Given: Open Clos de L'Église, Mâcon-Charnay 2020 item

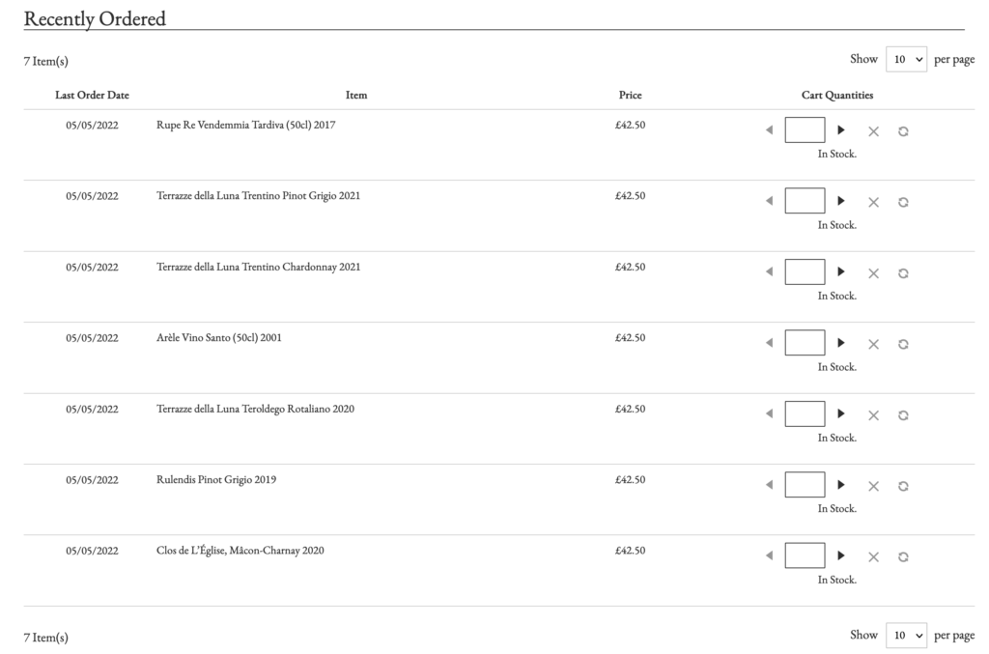Looking at the screenshot, I should click(x=240, y=551).
